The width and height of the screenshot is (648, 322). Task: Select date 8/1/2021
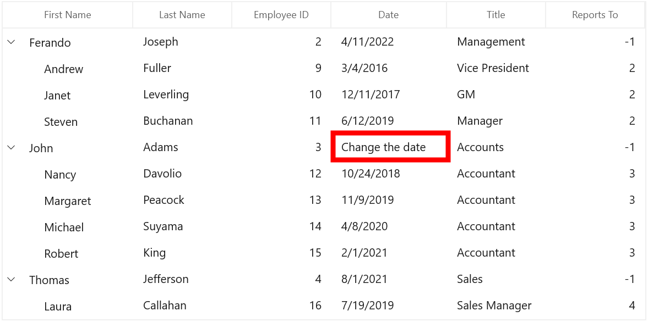coord(364,279)
